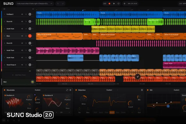This screenshot has height=124, width=186.
Task: Mute the Full Beat 2 track
Action: pyautogui.click(x=22, y=14)
